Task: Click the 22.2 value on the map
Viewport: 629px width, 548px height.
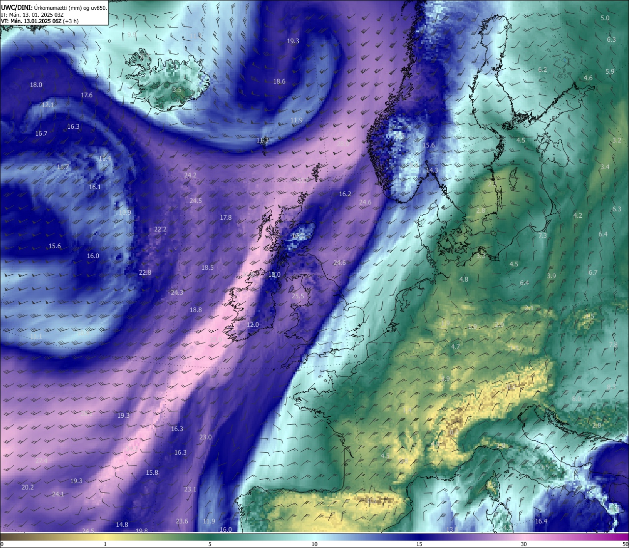Action: coord(160,230)
